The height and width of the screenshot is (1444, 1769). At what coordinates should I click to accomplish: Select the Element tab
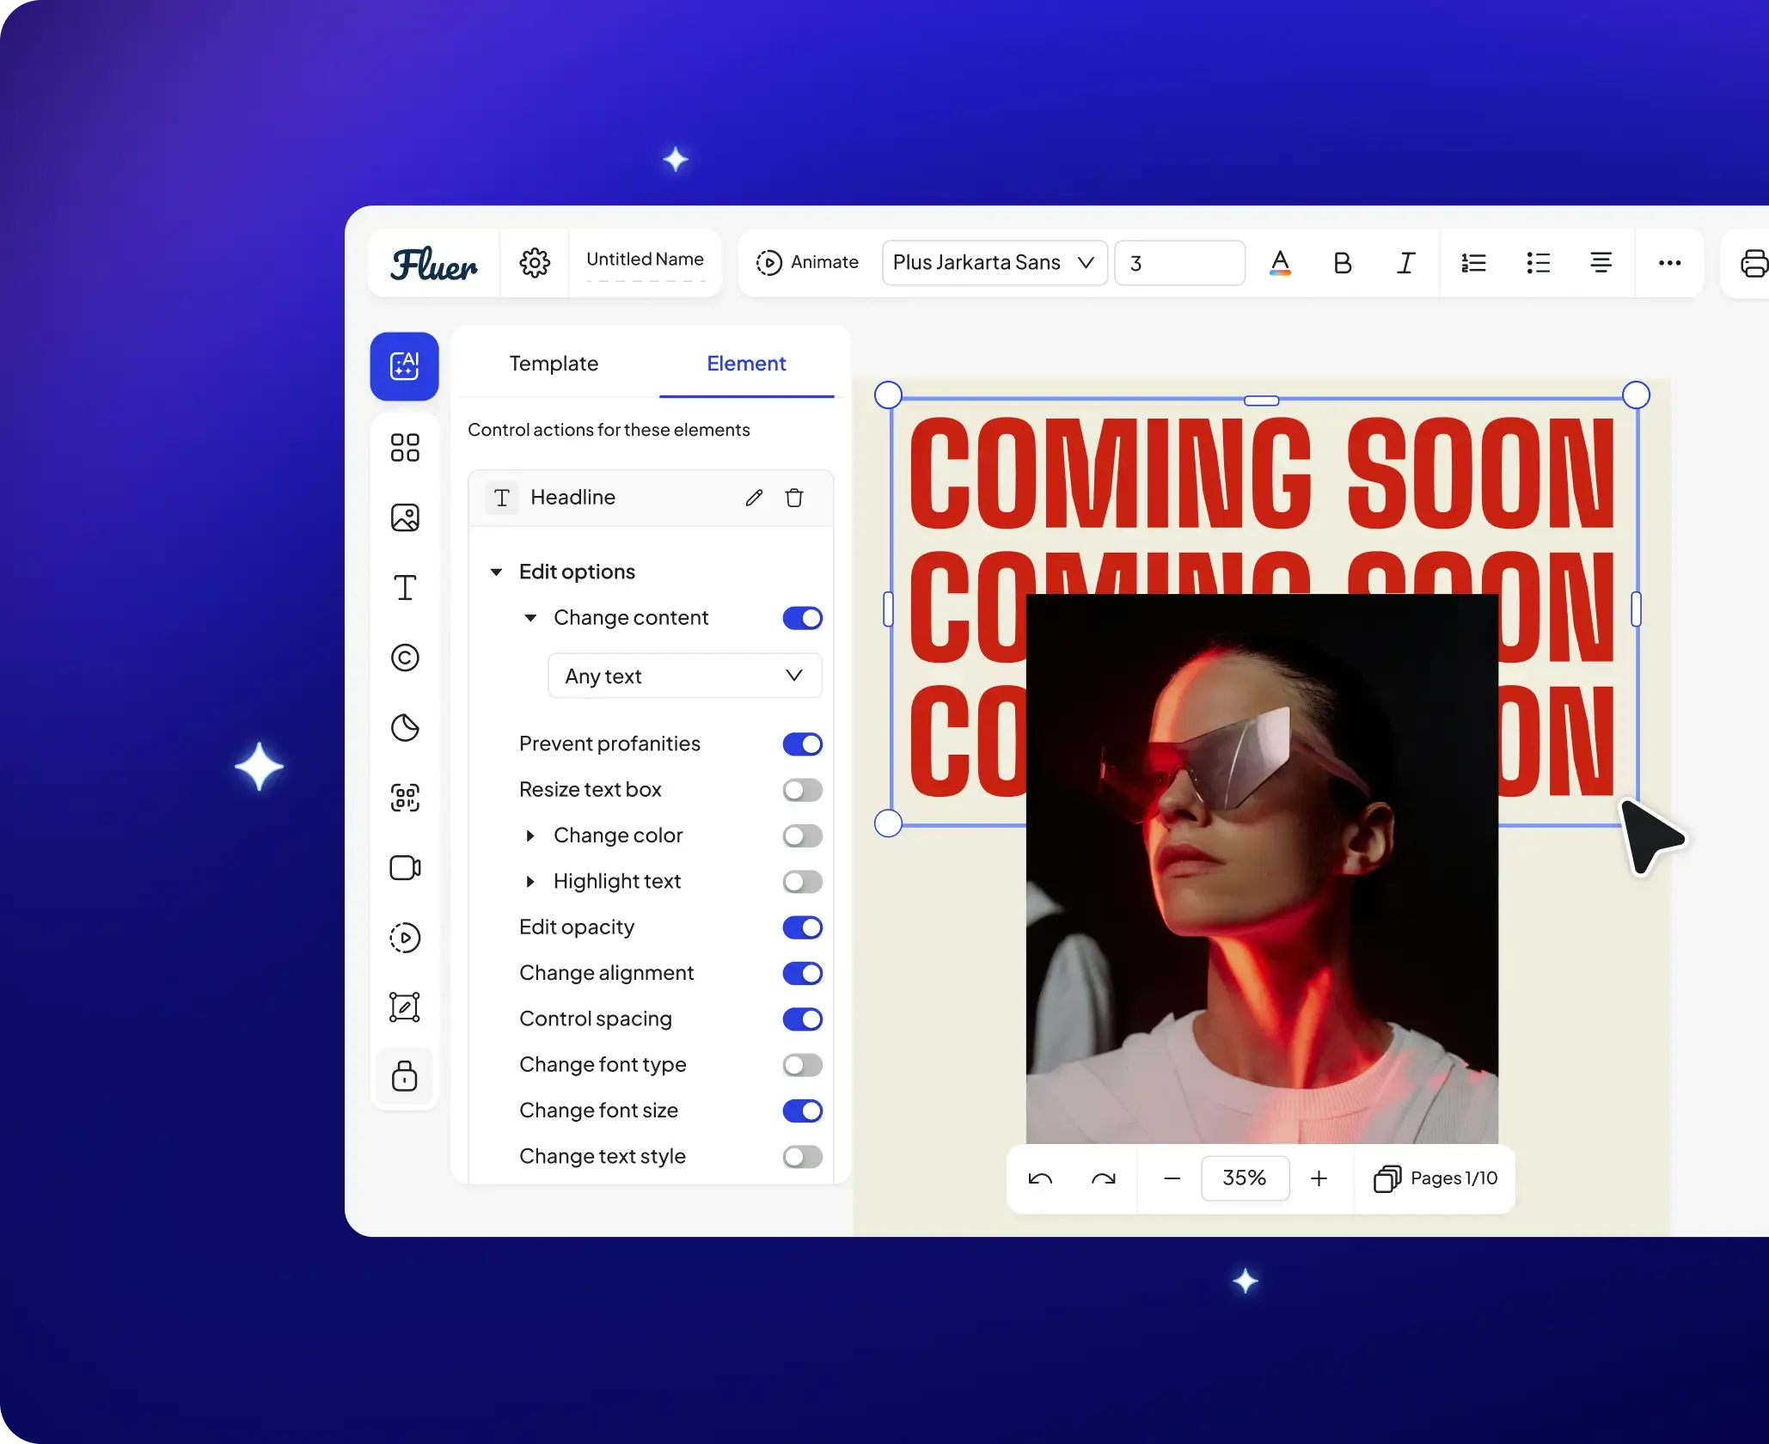tap(746, 364)
